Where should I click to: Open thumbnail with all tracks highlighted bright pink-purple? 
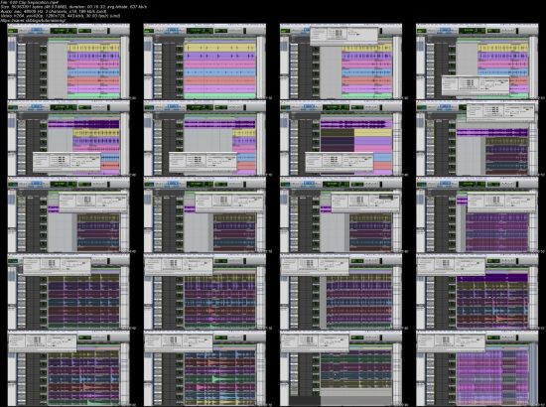pyautogui.click(x=478, y=368)
